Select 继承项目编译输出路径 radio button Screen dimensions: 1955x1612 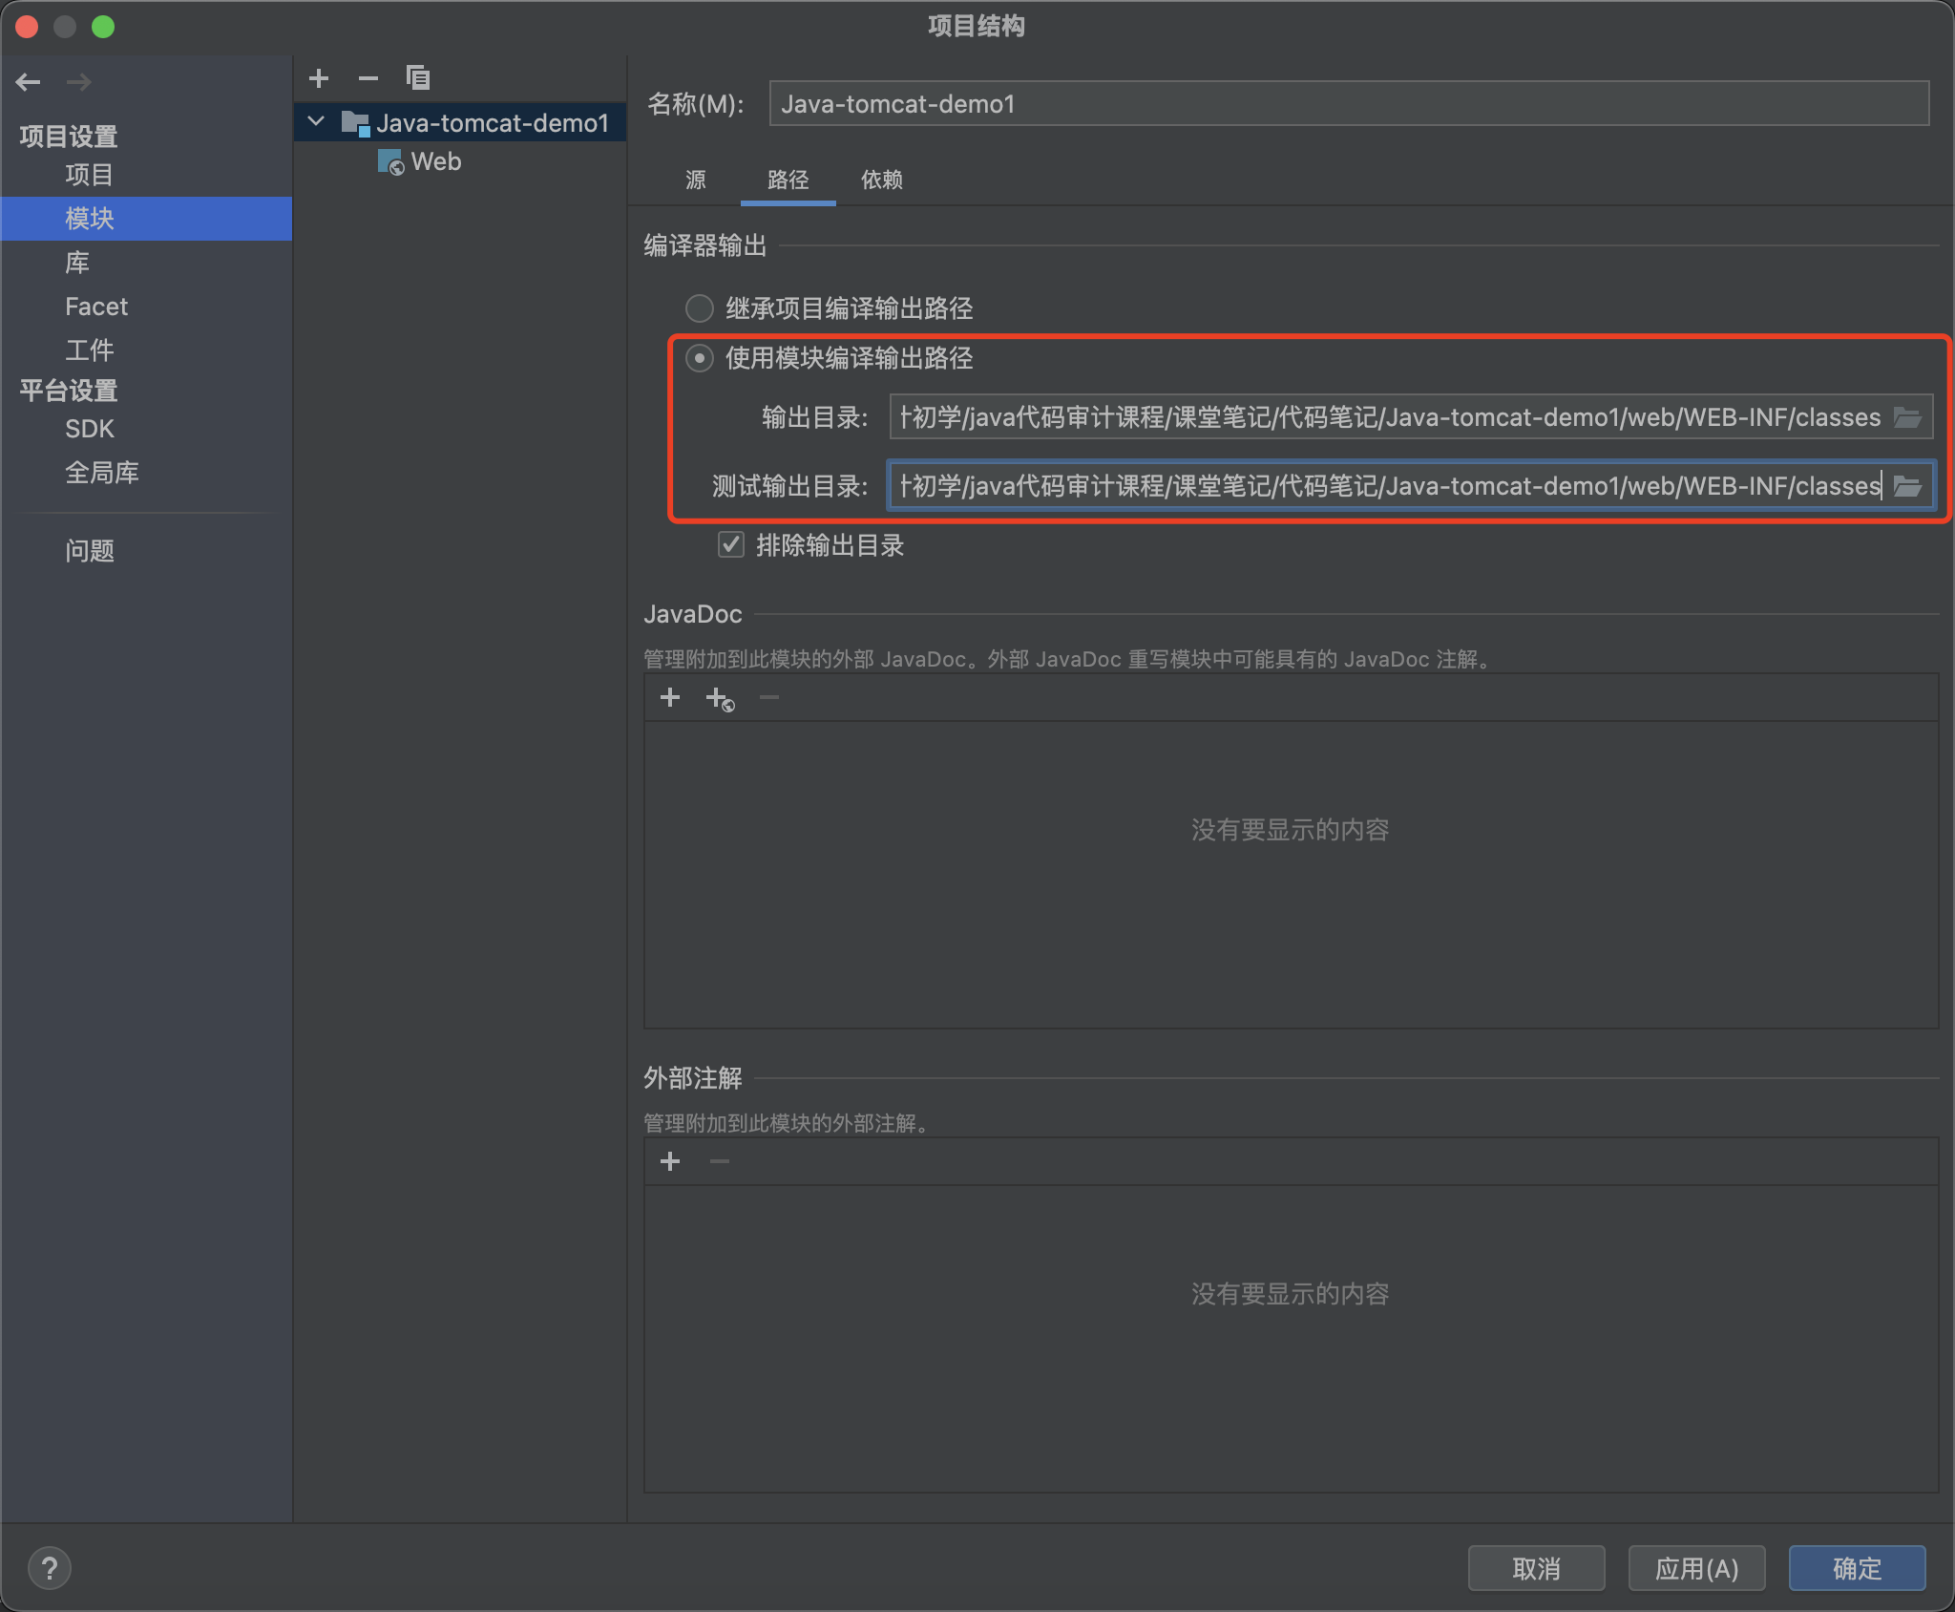pos(700,308)
